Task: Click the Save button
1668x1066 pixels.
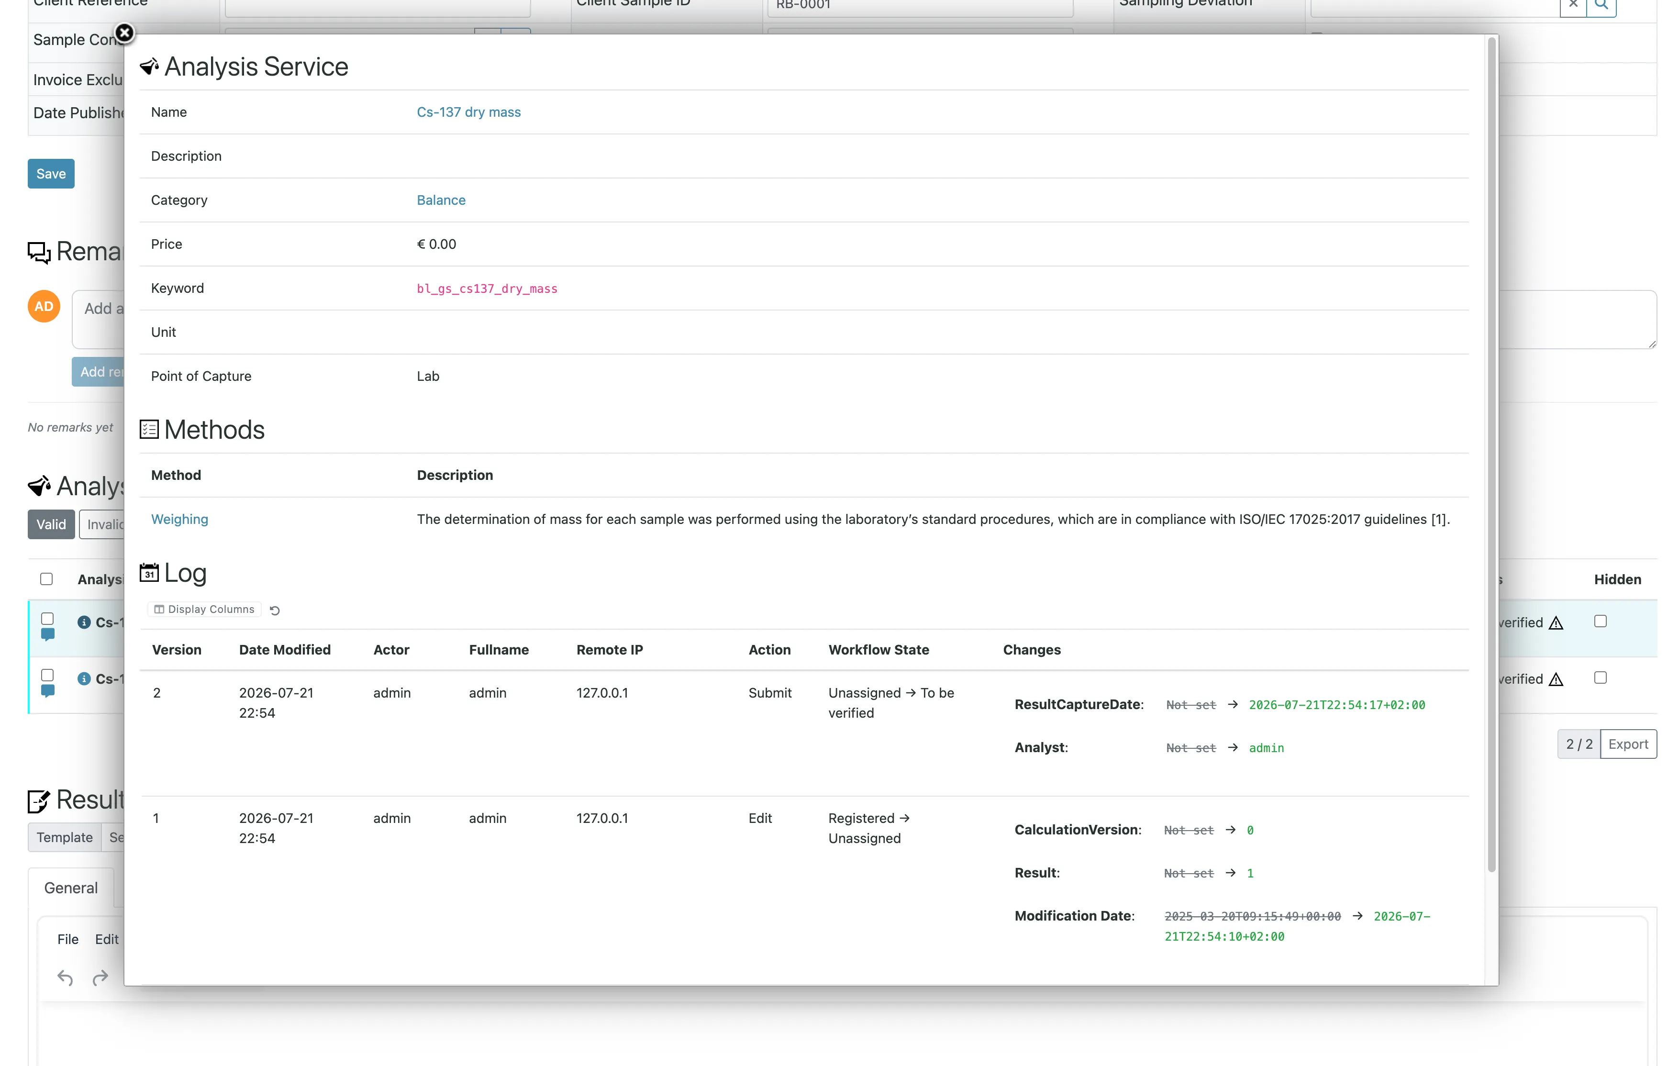Action: click(x=51, y=174)
